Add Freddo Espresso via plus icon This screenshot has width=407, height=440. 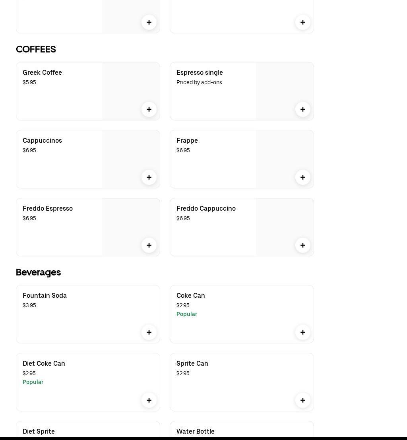click(149, 245)
